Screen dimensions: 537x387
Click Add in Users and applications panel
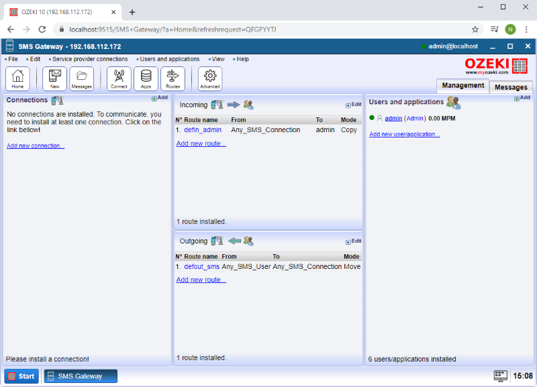point(522,98)
